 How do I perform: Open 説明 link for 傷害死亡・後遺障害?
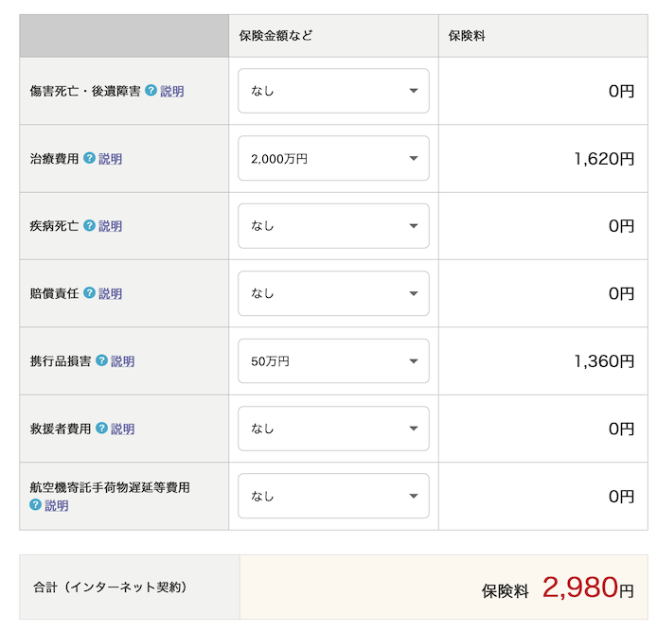coord(172,92)
